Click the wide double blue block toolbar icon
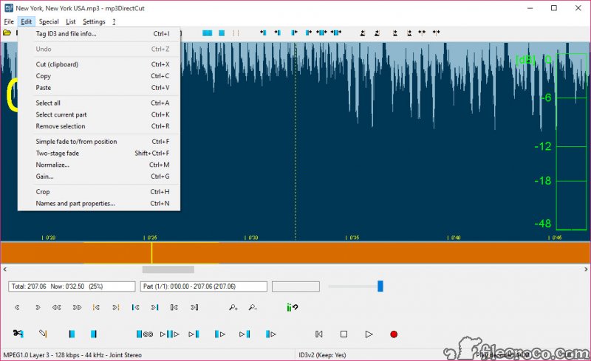Screen dimensions: 591x361 coord(208,33)
